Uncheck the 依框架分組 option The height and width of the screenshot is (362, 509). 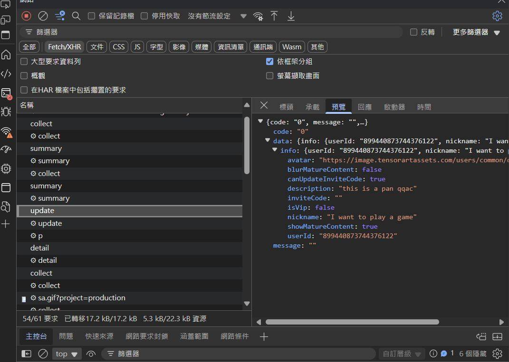point(269,62)
